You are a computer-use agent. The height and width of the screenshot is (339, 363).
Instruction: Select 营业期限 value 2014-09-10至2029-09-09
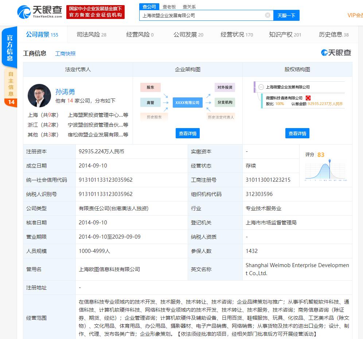tap(109, 236)
